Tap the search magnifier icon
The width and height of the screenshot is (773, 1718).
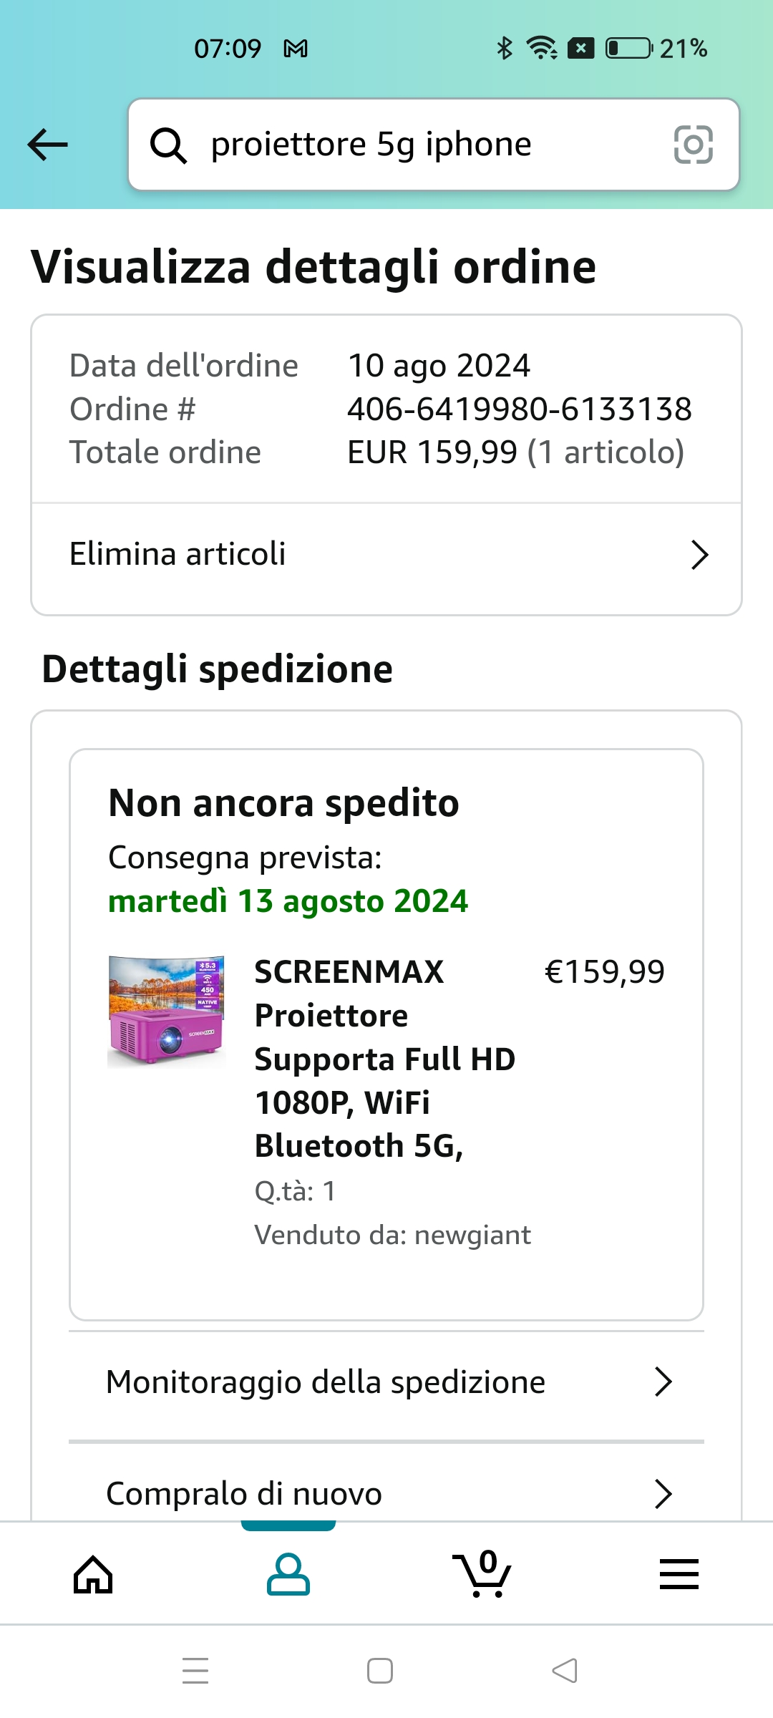(168, 145)
